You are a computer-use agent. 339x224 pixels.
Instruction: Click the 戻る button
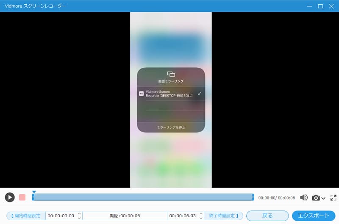click(x=267, y=216)
